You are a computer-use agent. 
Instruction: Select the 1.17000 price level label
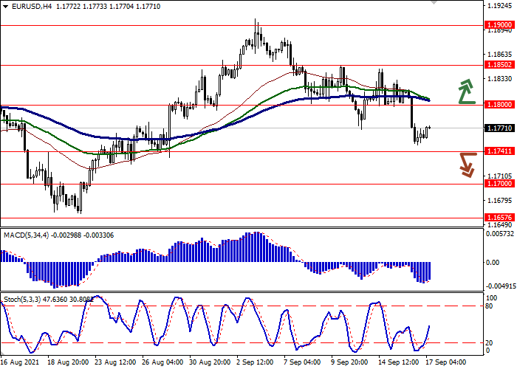499,184
